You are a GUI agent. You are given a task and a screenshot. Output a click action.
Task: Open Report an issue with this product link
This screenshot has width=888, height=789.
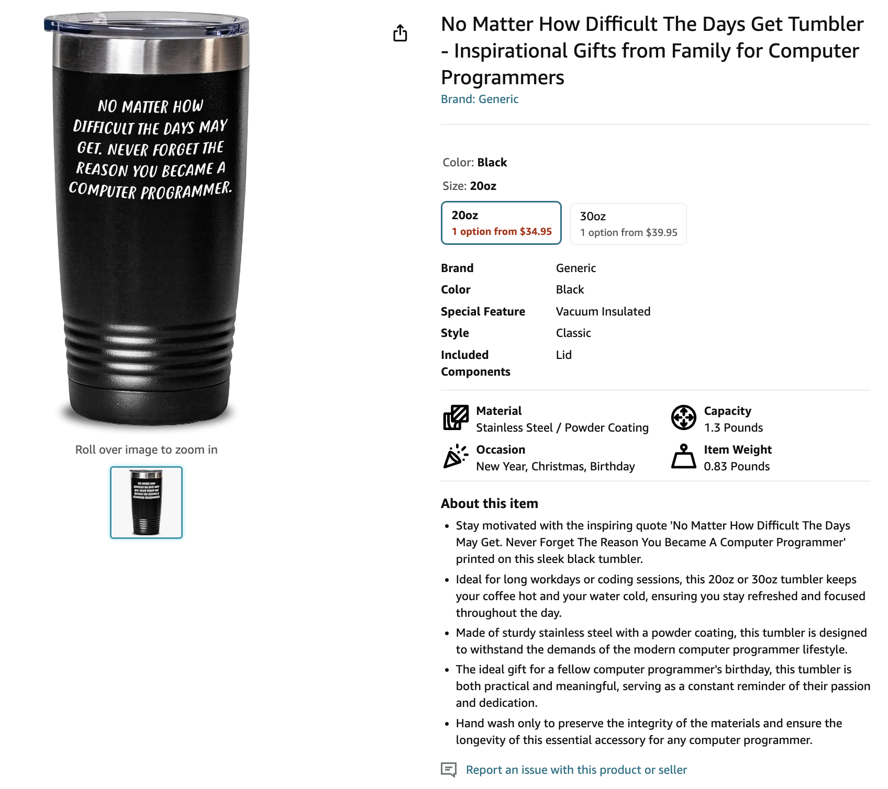(x=576, y=770)
